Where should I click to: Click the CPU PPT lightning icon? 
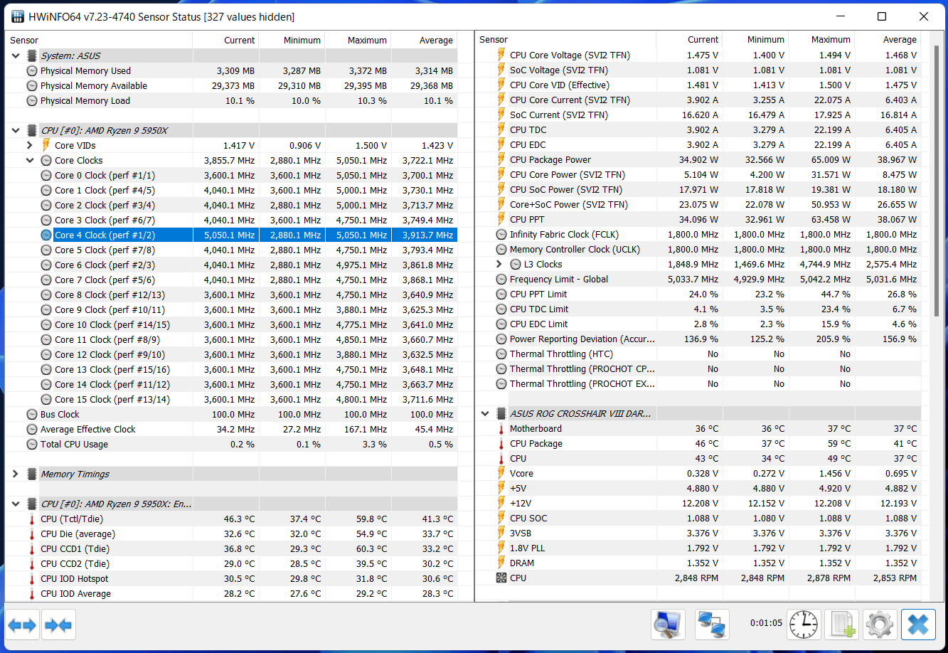(501, 219)
